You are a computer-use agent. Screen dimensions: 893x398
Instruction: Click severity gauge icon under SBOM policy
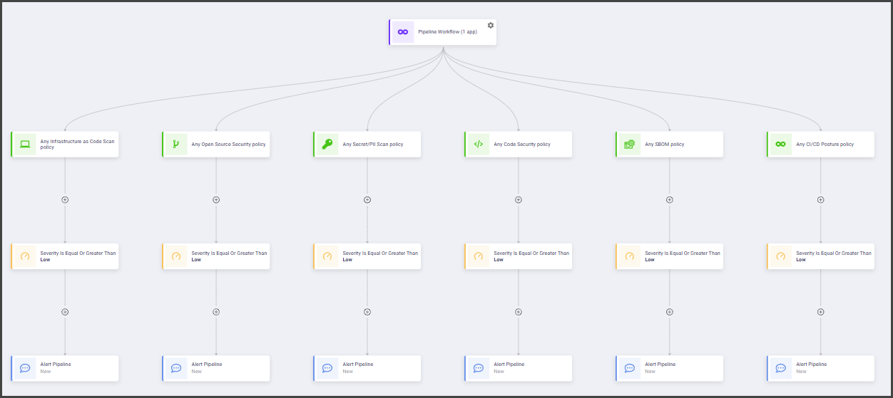coord(630,256)
